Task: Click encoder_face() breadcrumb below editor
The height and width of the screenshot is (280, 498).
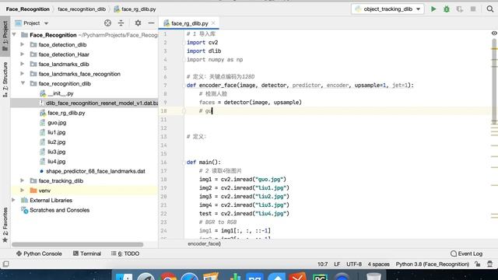Action: coord(204,243)
